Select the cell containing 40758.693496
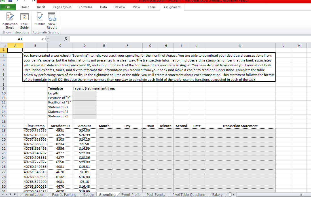 [x=35, y=149]
